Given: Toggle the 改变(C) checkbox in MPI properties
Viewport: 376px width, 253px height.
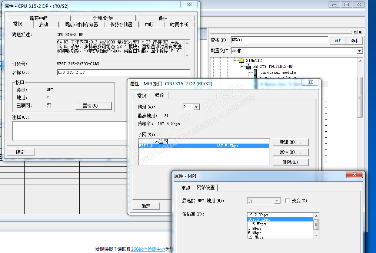Looking at the screenshot, I should 287,201.
